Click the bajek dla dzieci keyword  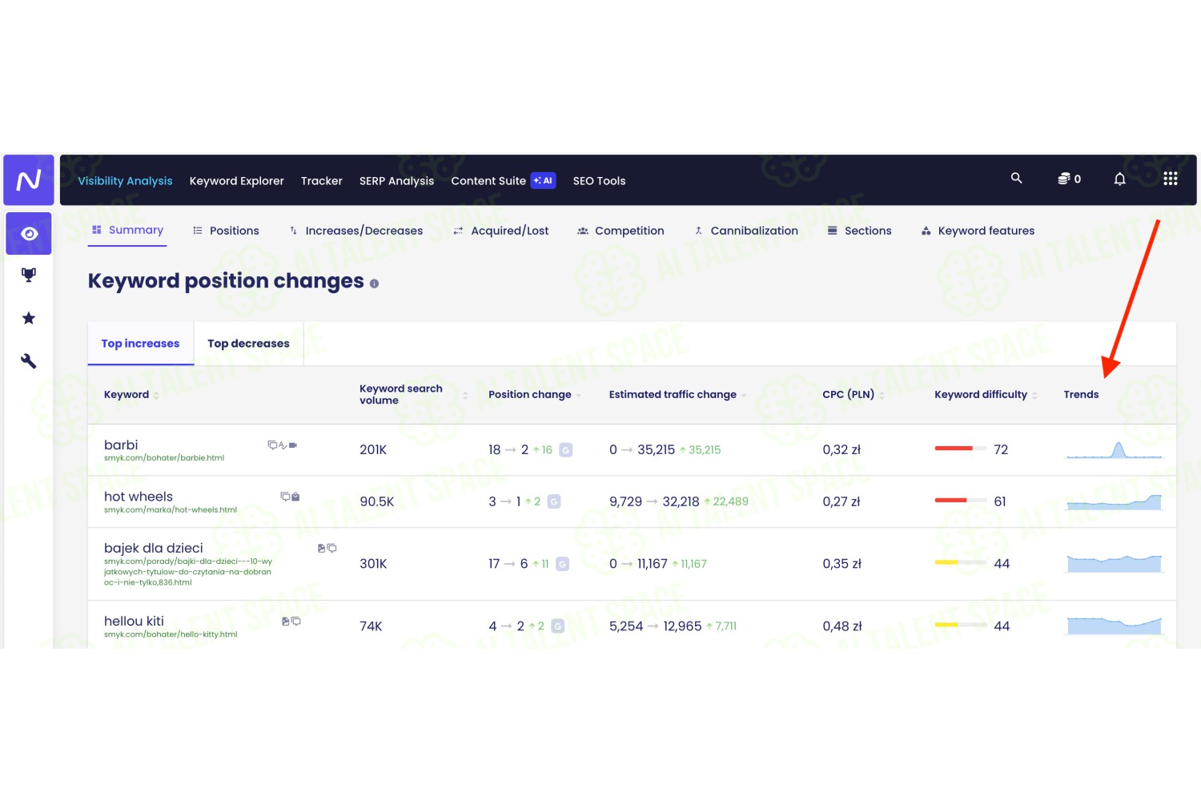(154, 548)
